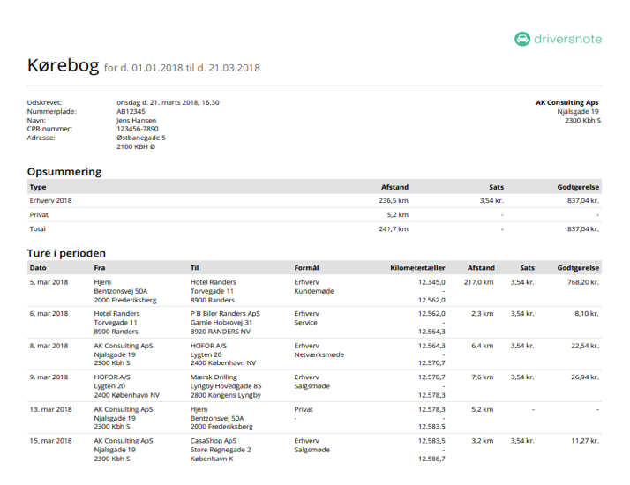Select printed date onsdag d. 21. marts 2018
Viewport: 630px width, 485px height.
[157, 102]
